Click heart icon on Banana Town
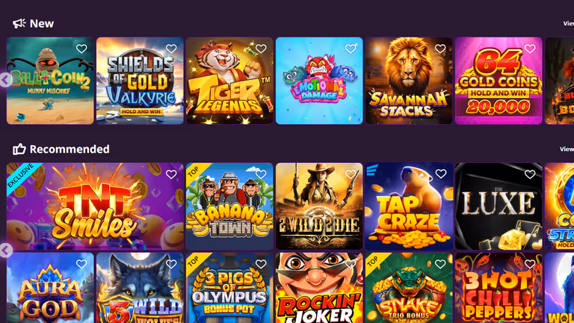The height and width of the screenshot is (323, 574). (261, 174)
